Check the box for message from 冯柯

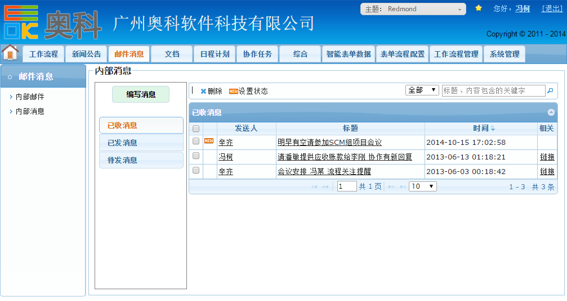coord(196,156)
